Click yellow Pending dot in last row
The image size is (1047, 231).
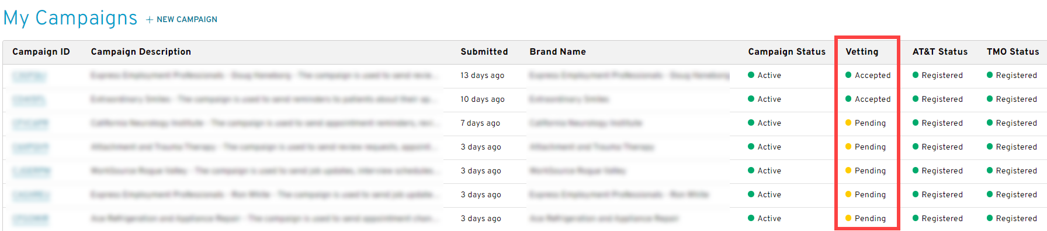tap(848, 218)
